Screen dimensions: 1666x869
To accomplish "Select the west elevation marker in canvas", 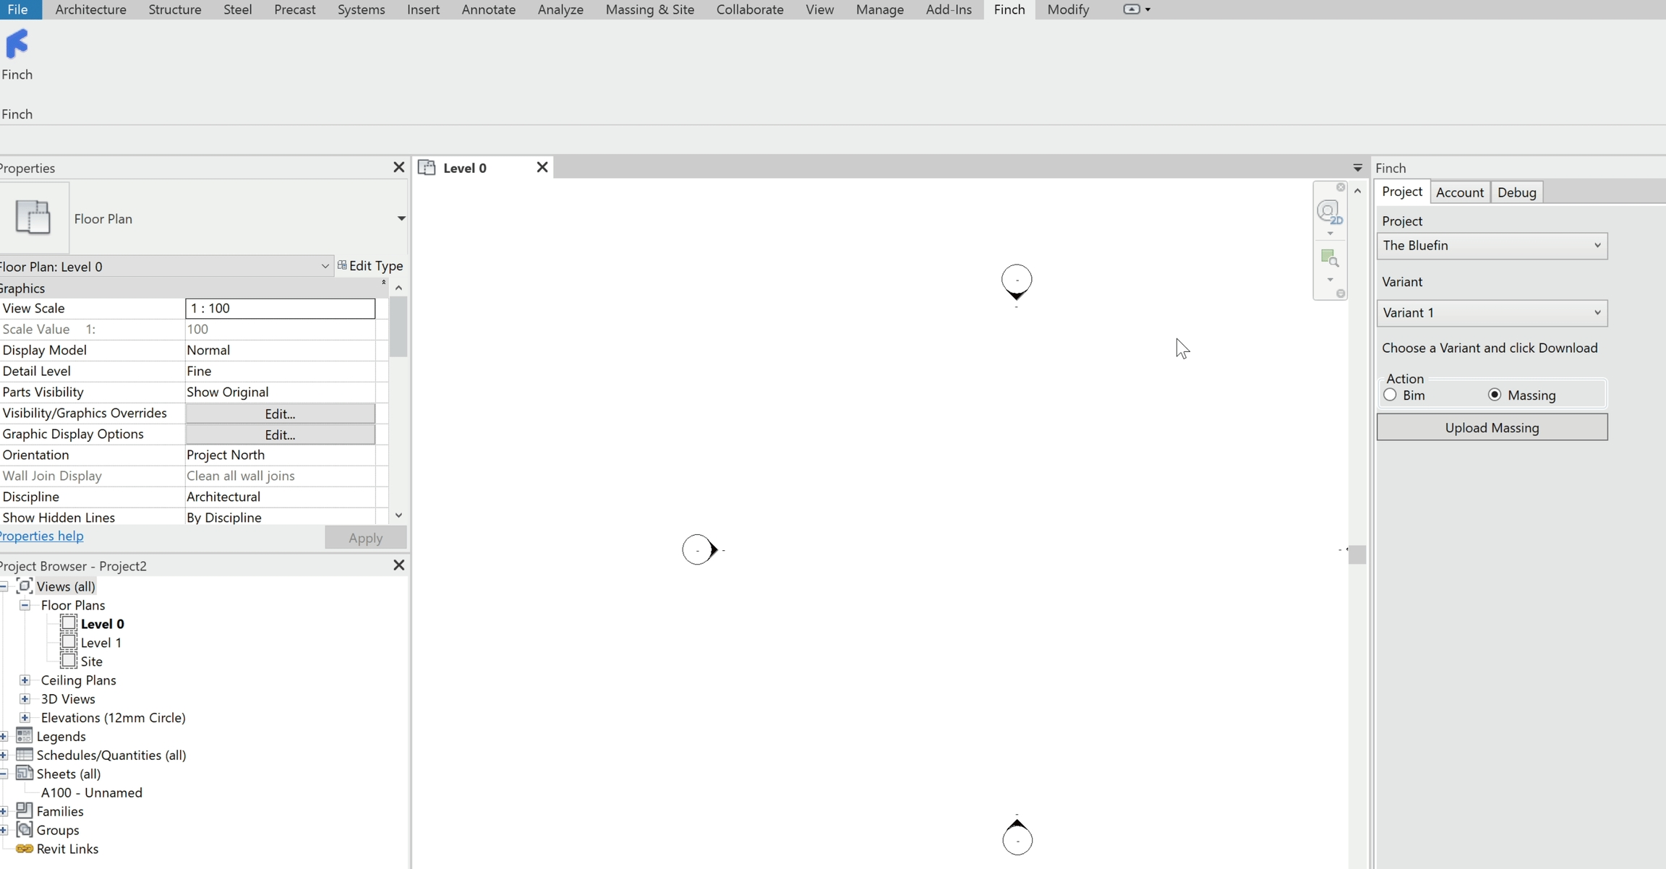I will (x=699, y=549).
